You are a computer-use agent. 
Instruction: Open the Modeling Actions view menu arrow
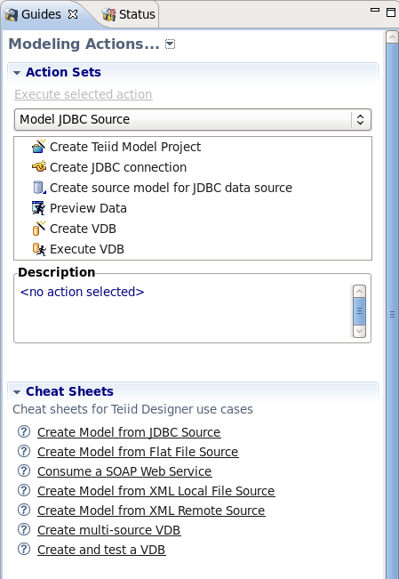[x=170, y=44]
